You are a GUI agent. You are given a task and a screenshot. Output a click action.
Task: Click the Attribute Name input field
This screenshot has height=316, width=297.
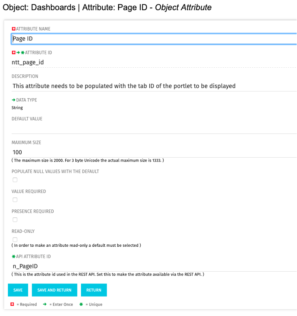[x=154, y=39]
